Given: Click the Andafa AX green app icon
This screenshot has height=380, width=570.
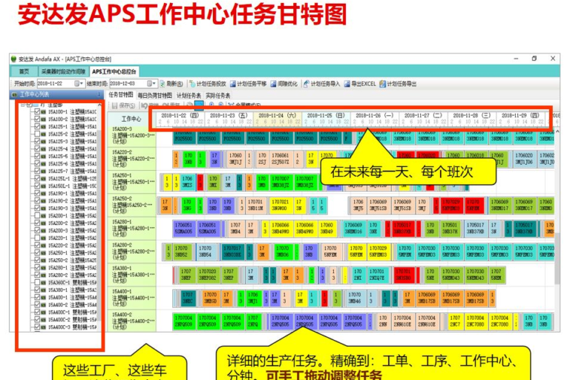Looking at the screenshot, I should (14, 59).
